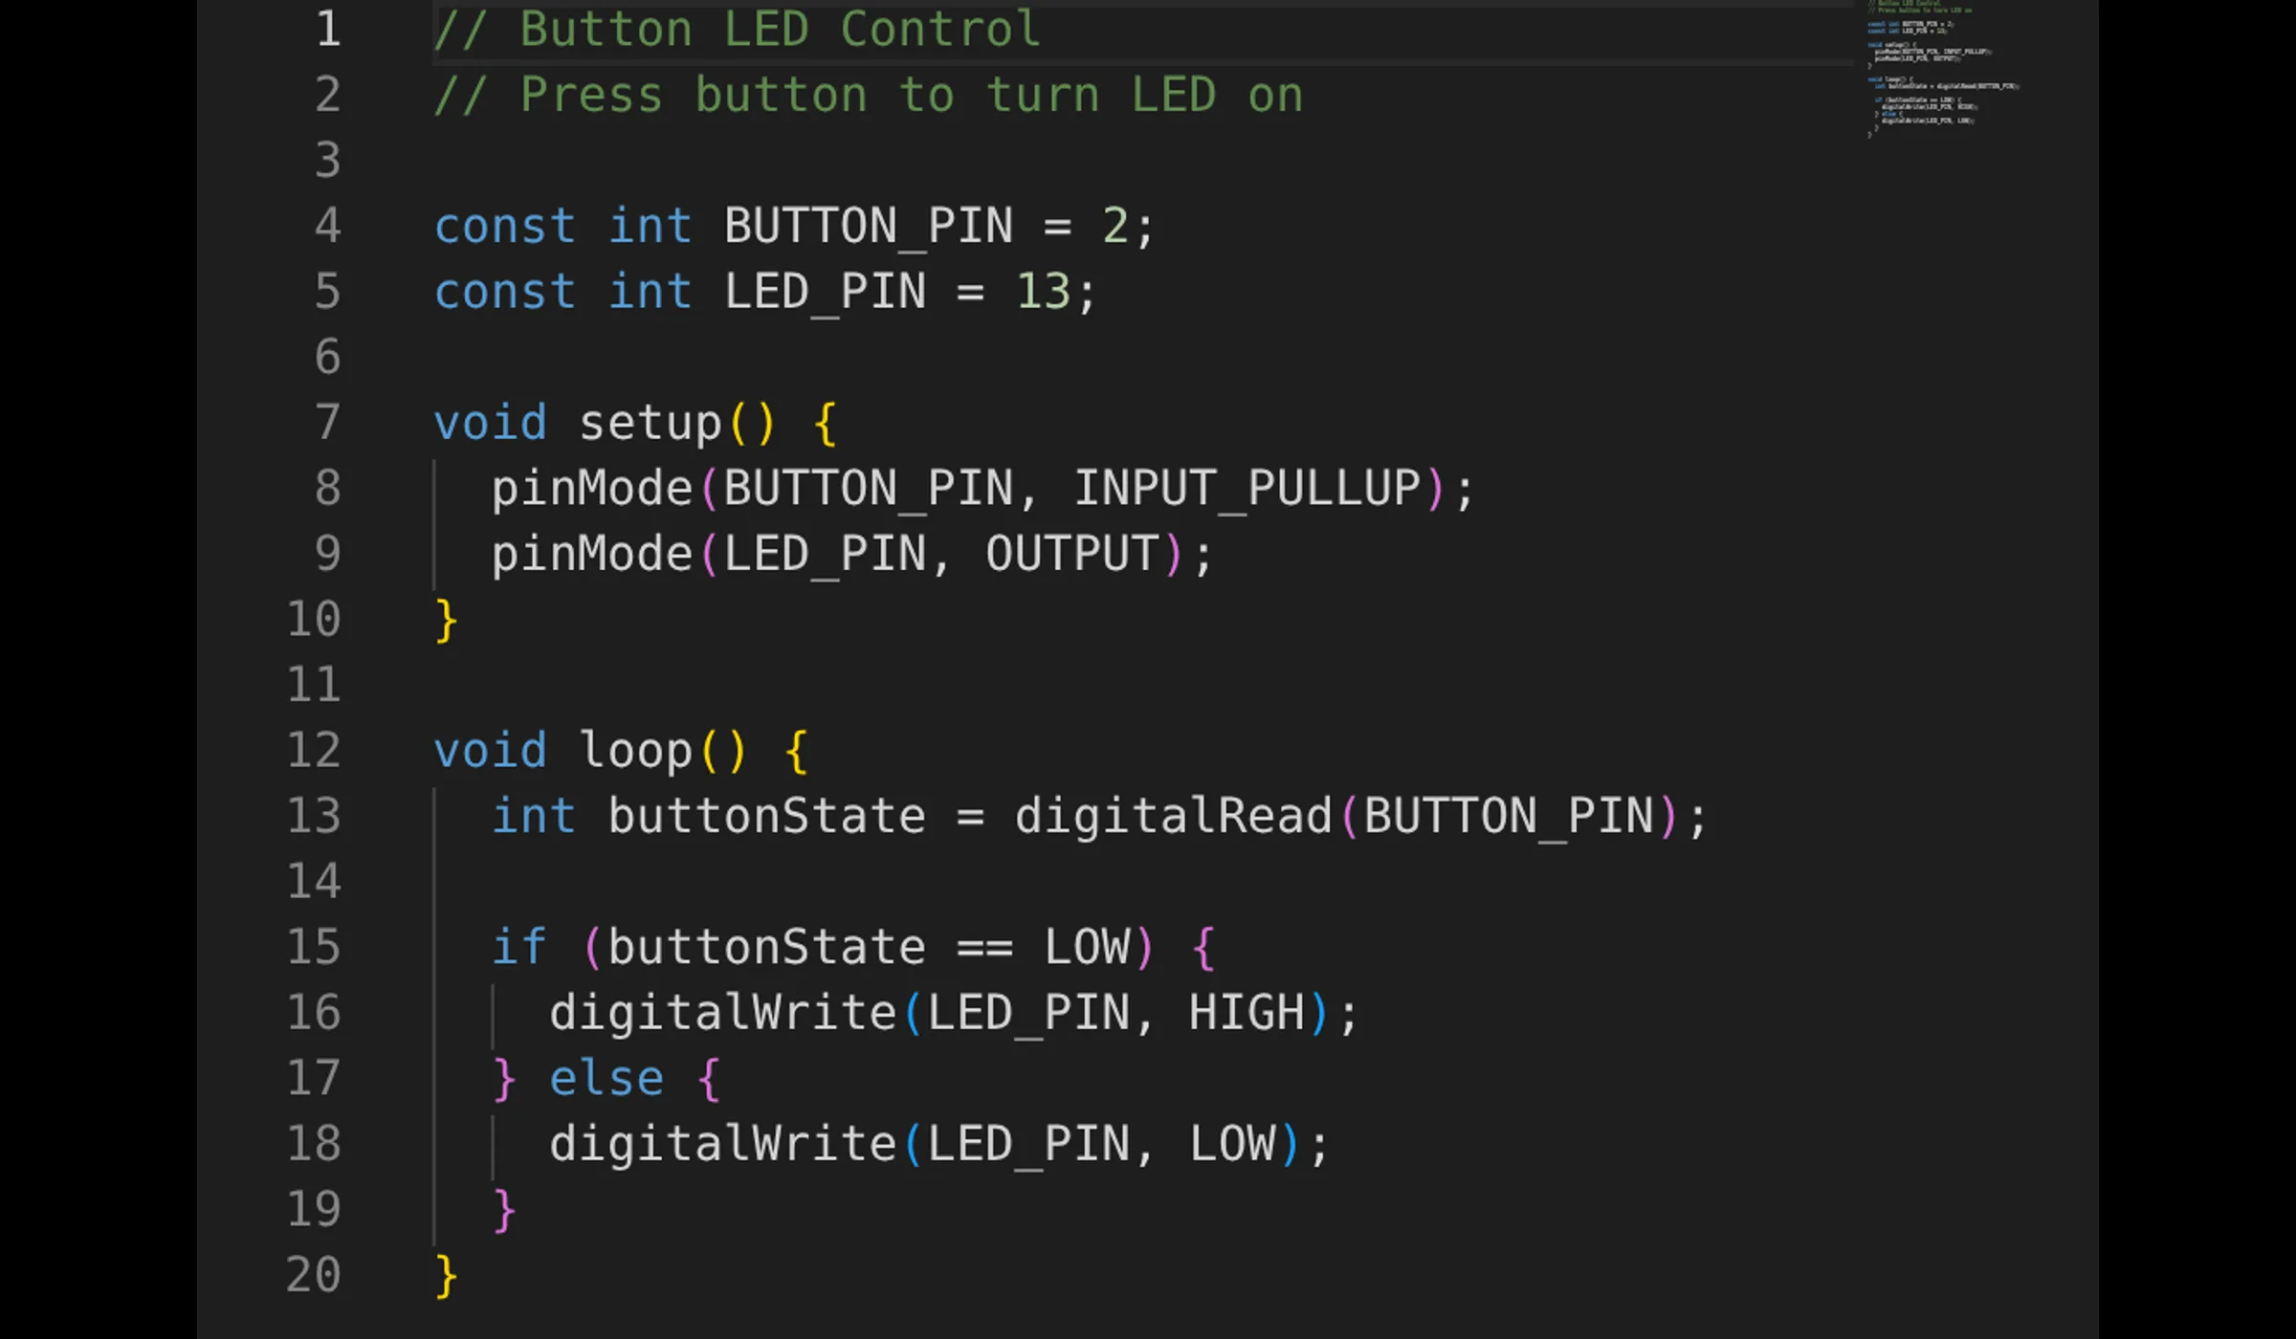The height and width of the screenshot is (1339, 2296).
Task: Click LOW in digitalWrite on line 18
Action: point(1232,1145)
